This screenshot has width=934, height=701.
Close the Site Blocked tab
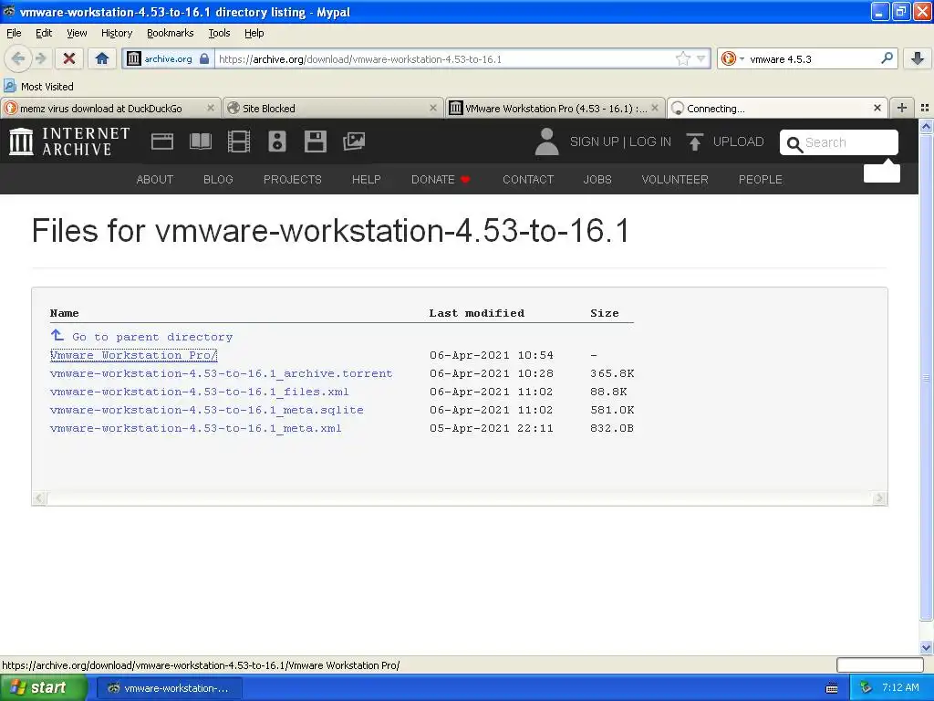pos(433,108)
